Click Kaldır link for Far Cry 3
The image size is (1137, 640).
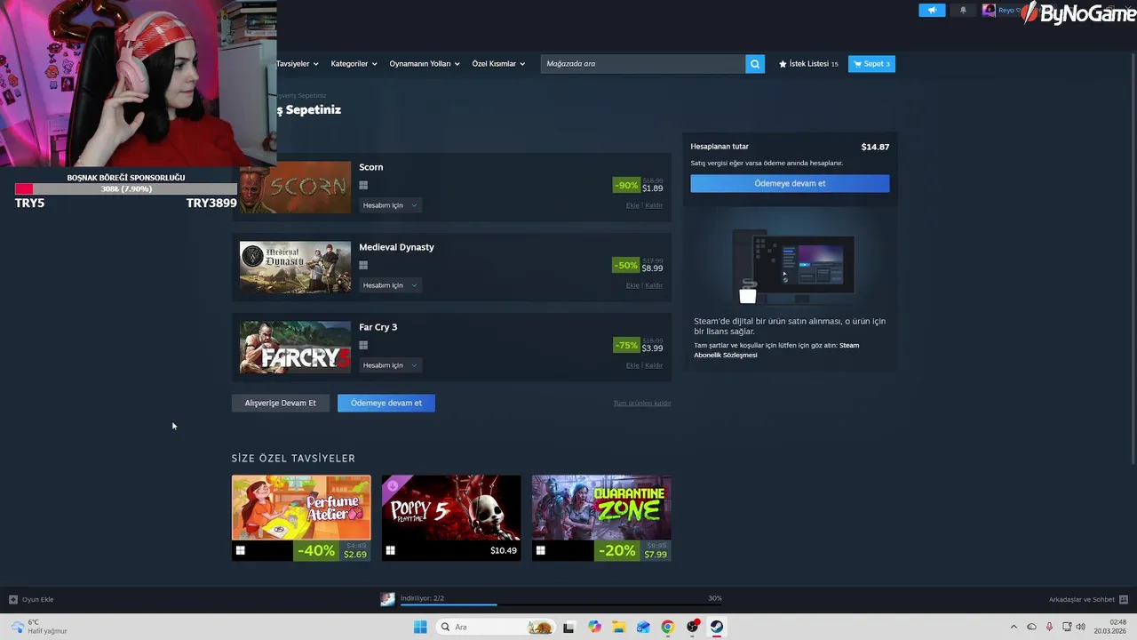[654, 365]
